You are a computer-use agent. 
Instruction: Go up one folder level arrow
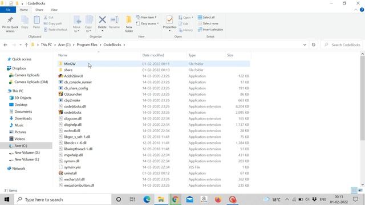pyautogui.click(x=26, y=45)
